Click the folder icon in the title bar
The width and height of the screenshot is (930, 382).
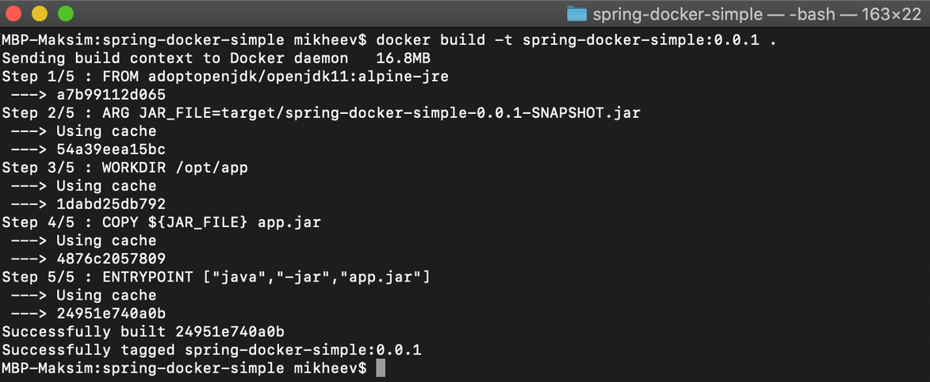[576, 13]
